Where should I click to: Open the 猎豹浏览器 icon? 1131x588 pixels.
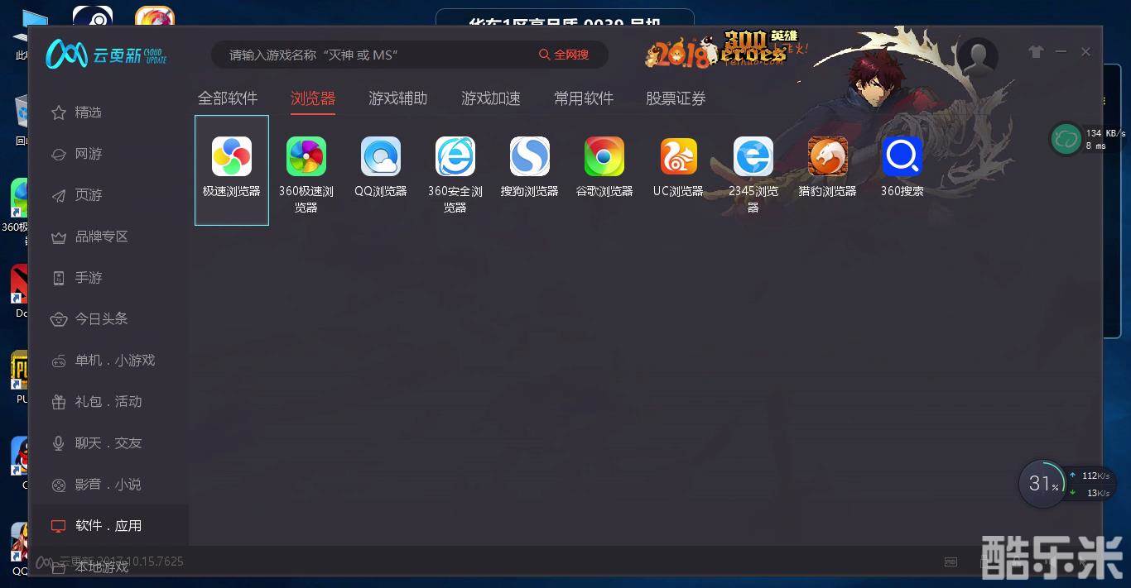coord(828,157)
